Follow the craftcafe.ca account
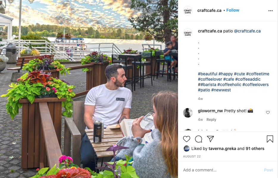The height and width of the screenshot is (178, 278). [x=233, y=10]
